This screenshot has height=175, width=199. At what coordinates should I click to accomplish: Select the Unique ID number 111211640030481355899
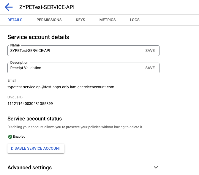pos(30,104)
